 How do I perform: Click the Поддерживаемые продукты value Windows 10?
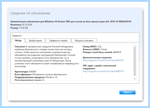[51, 77]
